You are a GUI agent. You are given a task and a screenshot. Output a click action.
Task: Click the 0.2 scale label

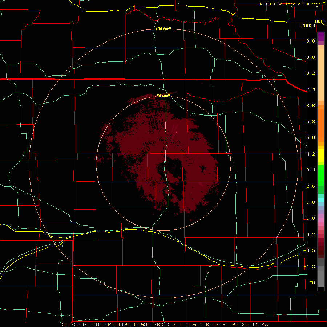pos(311,235)
